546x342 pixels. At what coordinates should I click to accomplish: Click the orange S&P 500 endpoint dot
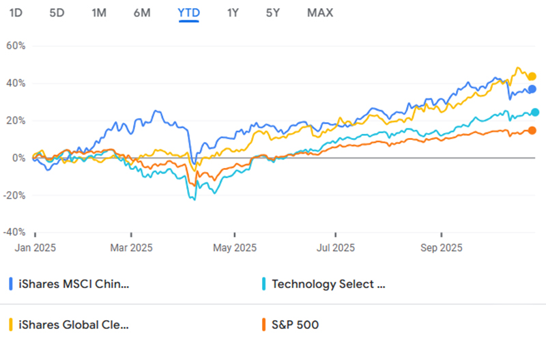tap(532, 130)
